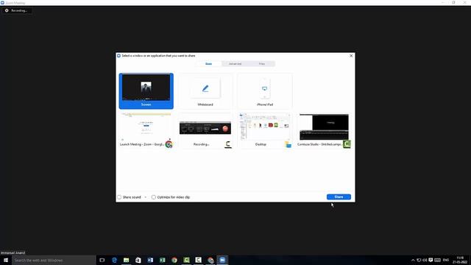Click the touch keyboard tray icon
This screenshot has width=471, height=265.
437,260
